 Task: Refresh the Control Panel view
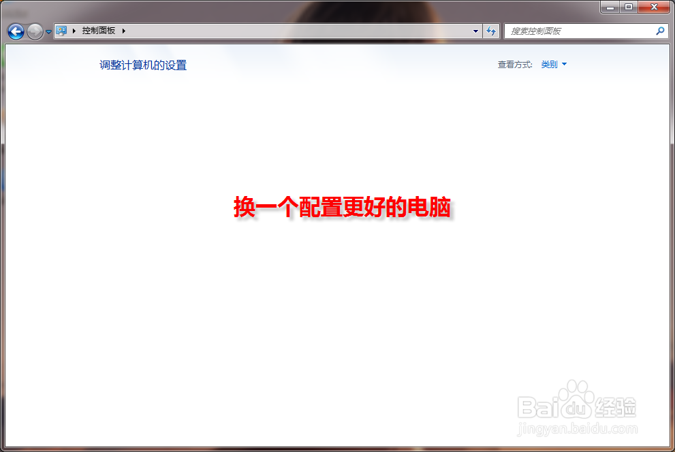(491, 31)
